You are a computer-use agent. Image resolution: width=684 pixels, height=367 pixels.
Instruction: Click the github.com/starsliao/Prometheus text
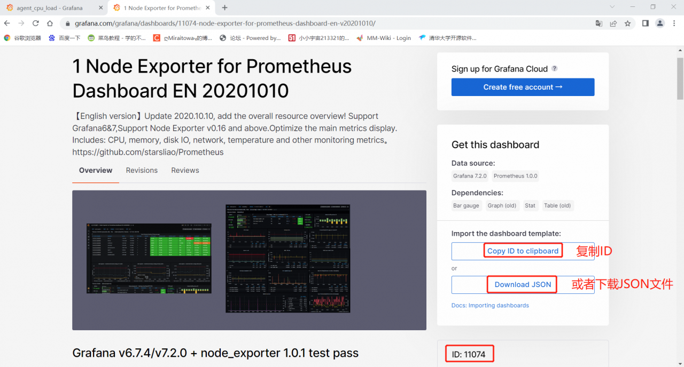[148, 152]
